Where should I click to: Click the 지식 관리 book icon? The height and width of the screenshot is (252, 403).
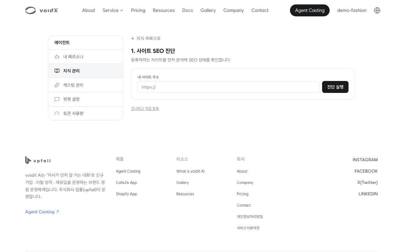pos(57,71)
